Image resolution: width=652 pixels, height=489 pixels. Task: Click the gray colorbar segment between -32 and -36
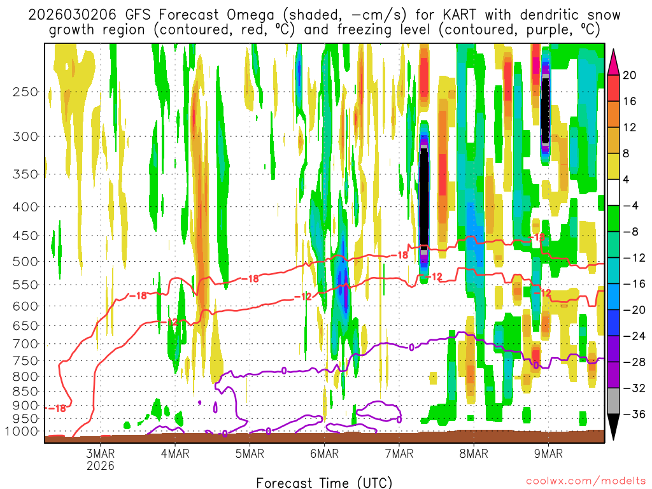(x=613, y=401)
